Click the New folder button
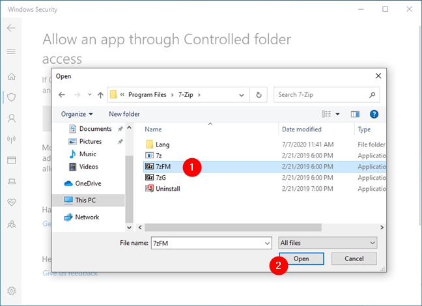The width and height of the screenshot is (422, 306). pos(124,114)
